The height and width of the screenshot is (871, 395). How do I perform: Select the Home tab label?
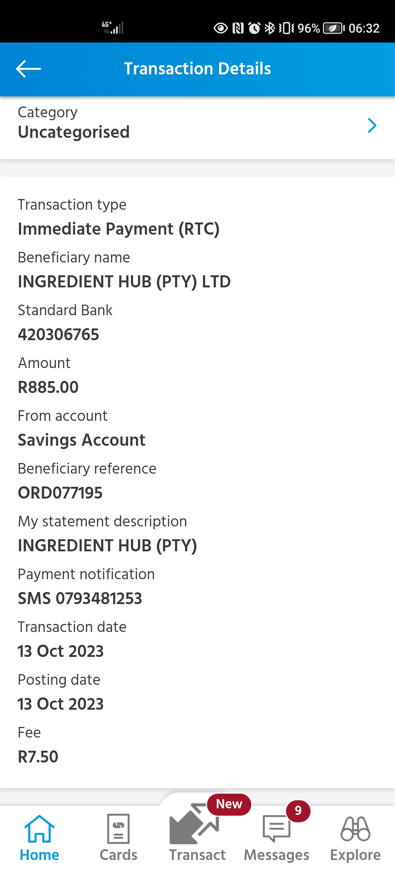pos(39,855)
